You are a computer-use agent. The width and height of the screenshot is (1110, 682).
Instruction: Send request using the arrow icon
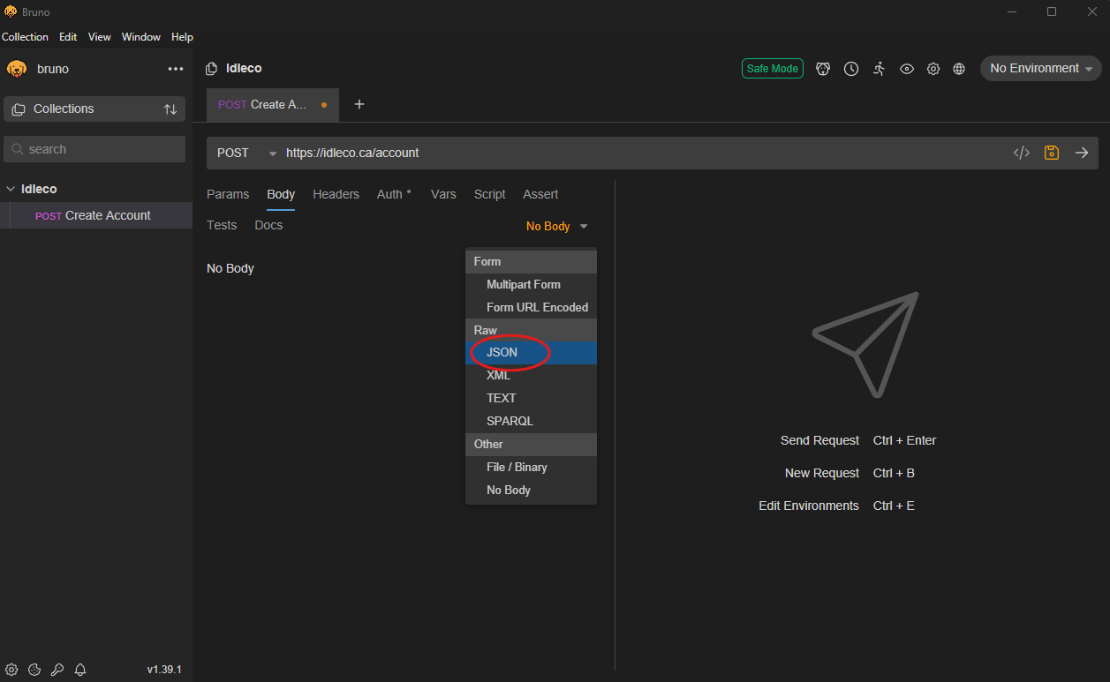click(1081, 153)
